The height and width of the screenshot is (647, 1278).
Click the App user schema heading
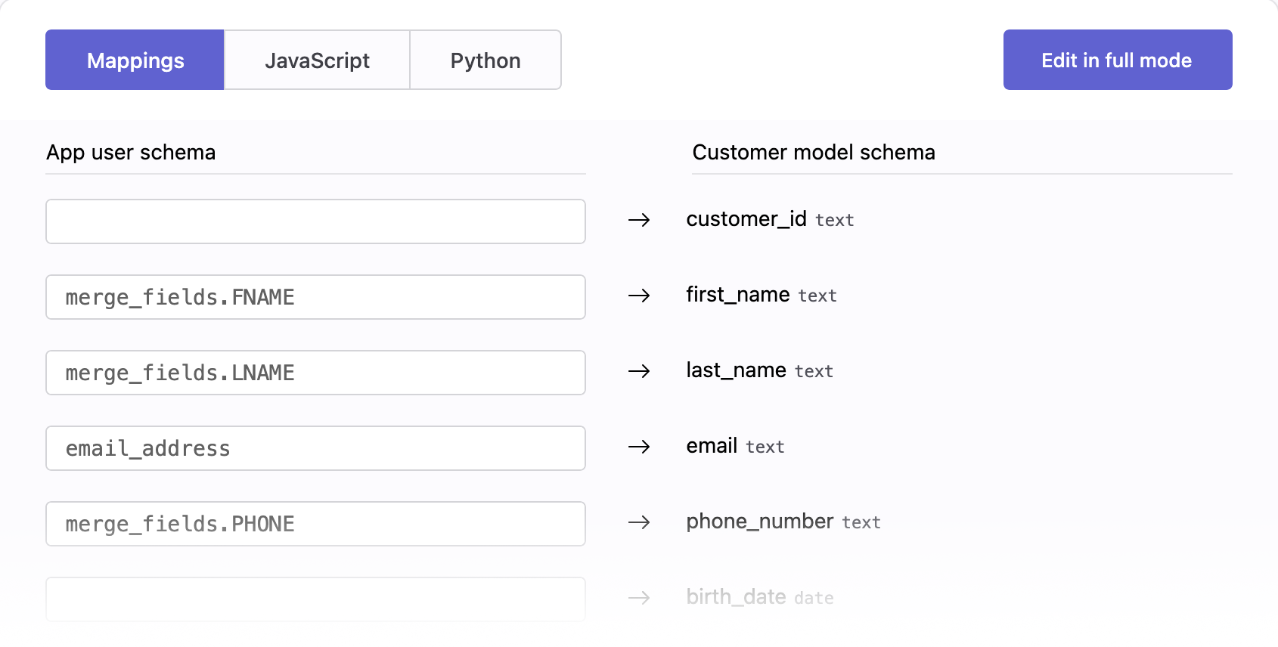[131, 153]
